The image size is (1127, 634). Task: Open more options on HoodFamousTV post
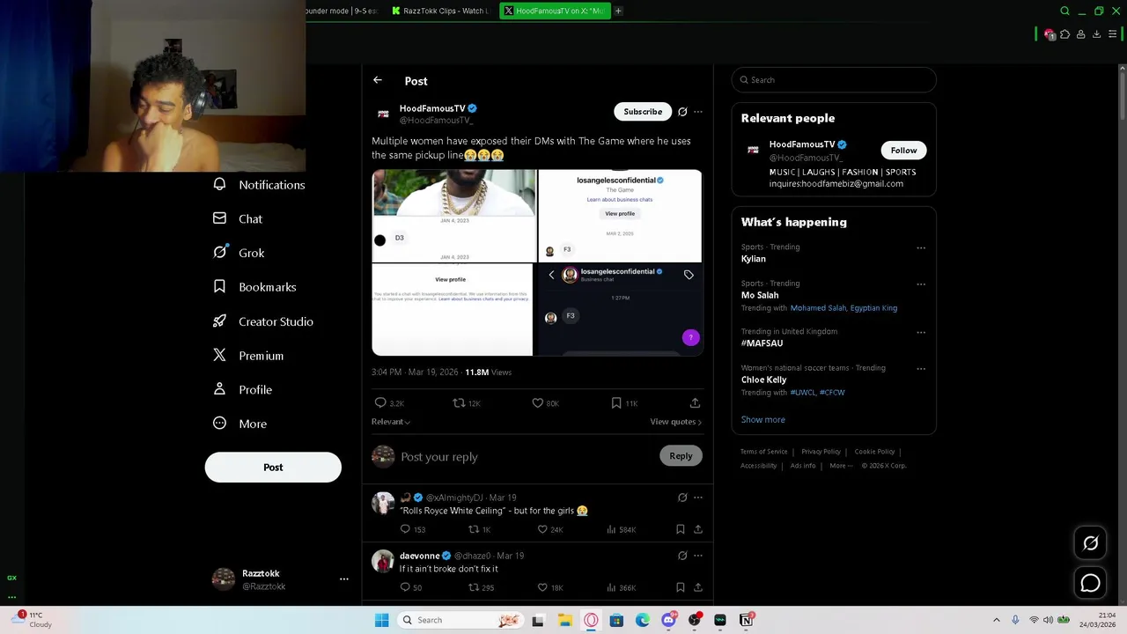click(698, 112)
